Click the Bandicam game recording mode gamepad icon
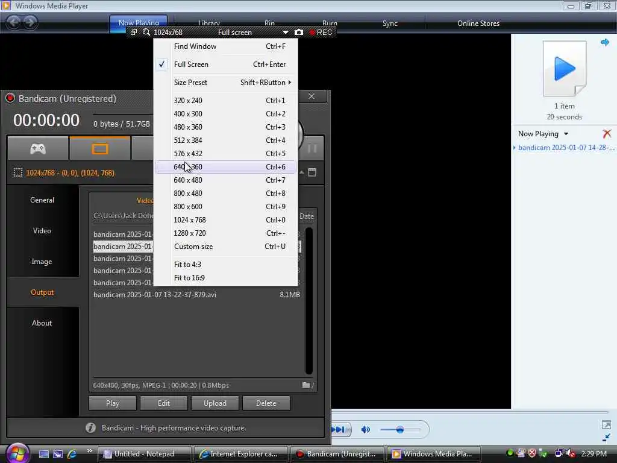The image size is (617, 463). (x=38, y=148)
